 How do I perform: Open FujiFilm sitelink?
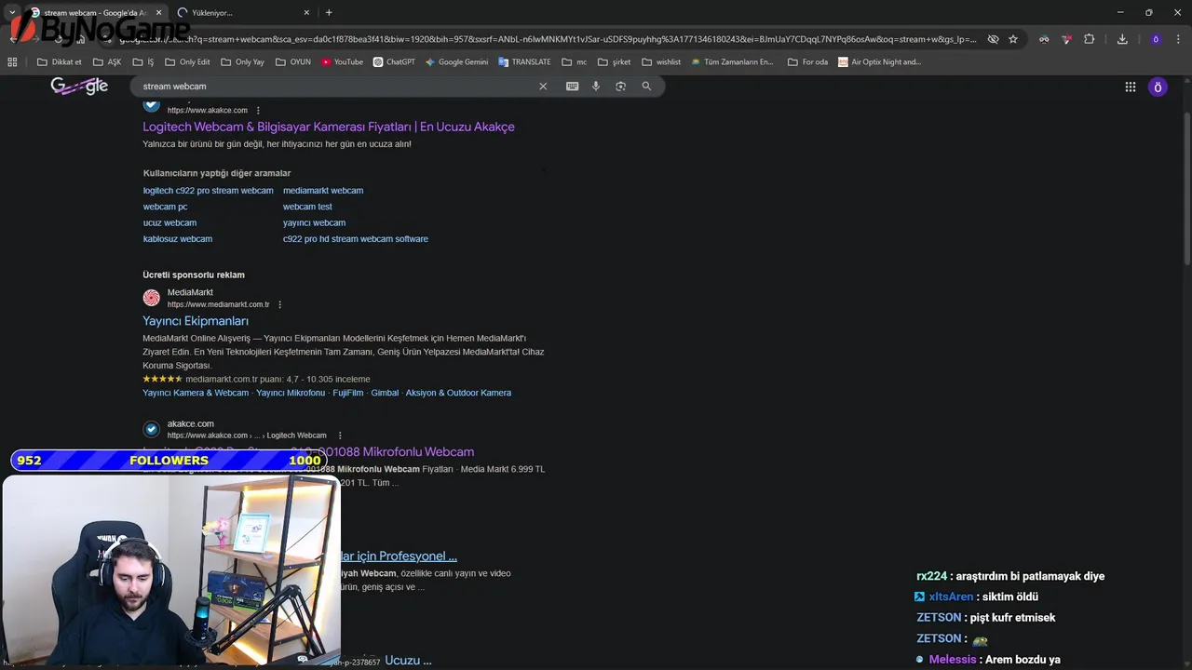348,393
